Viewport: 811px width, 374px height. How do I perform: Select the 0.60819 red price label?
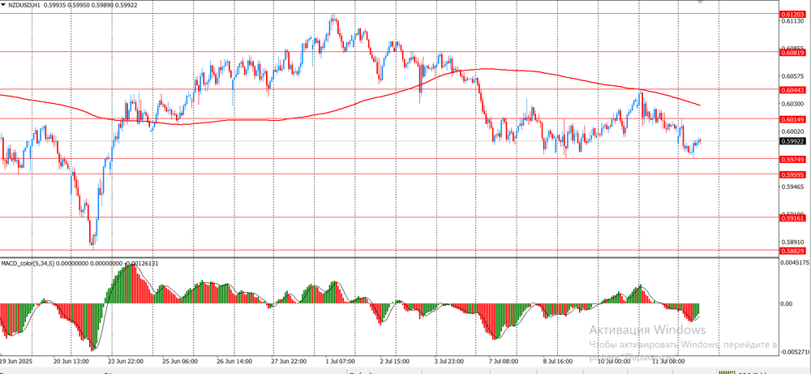point(792,52)
